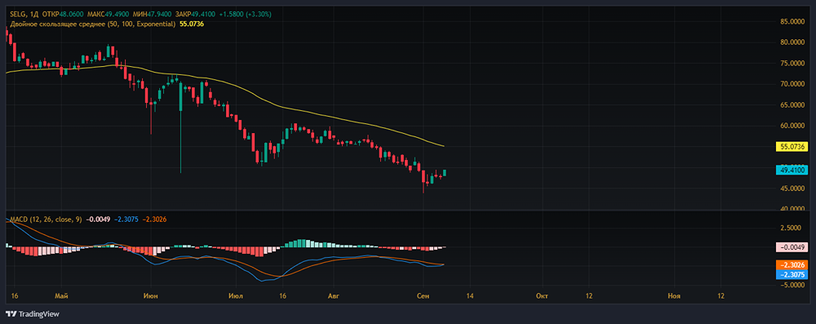Click the Май label on time axis

click(x=61, y=296)
